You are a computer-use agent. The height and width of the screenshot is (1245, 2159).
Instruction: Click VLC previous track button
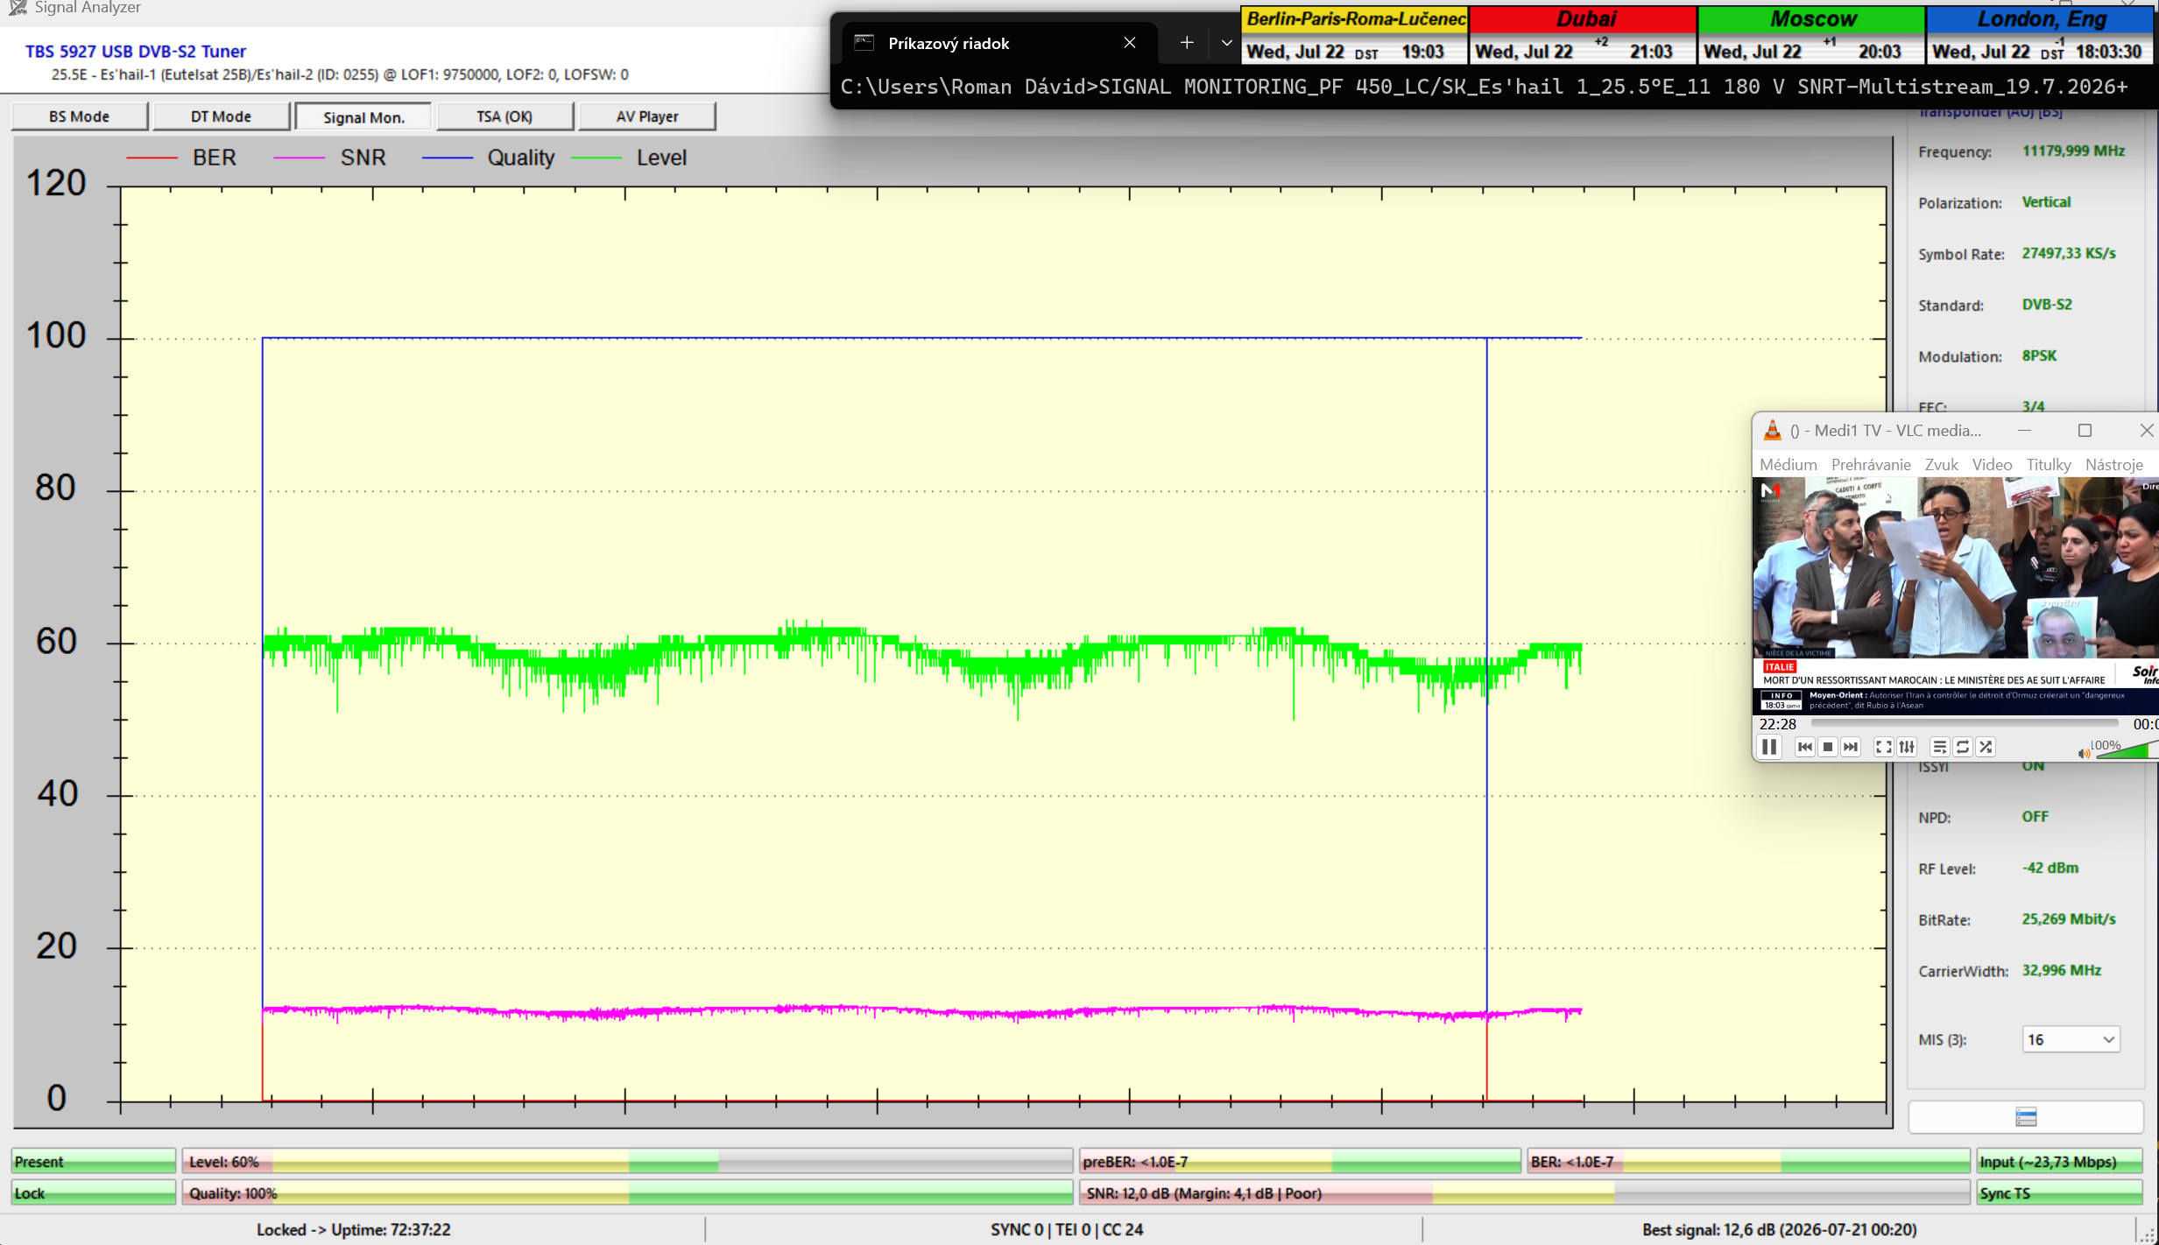[x=1804, y=747]
